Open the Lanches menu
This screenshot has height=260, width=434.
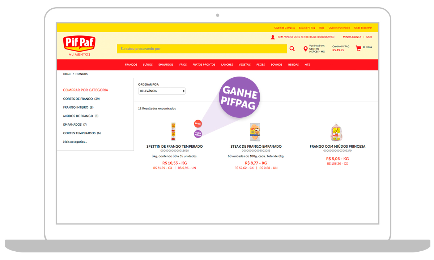tap(227, 65)
